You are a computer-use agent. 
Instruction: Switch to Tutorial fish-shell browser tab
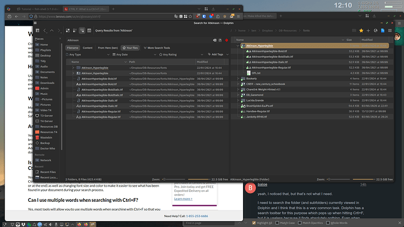coord(39,9)
